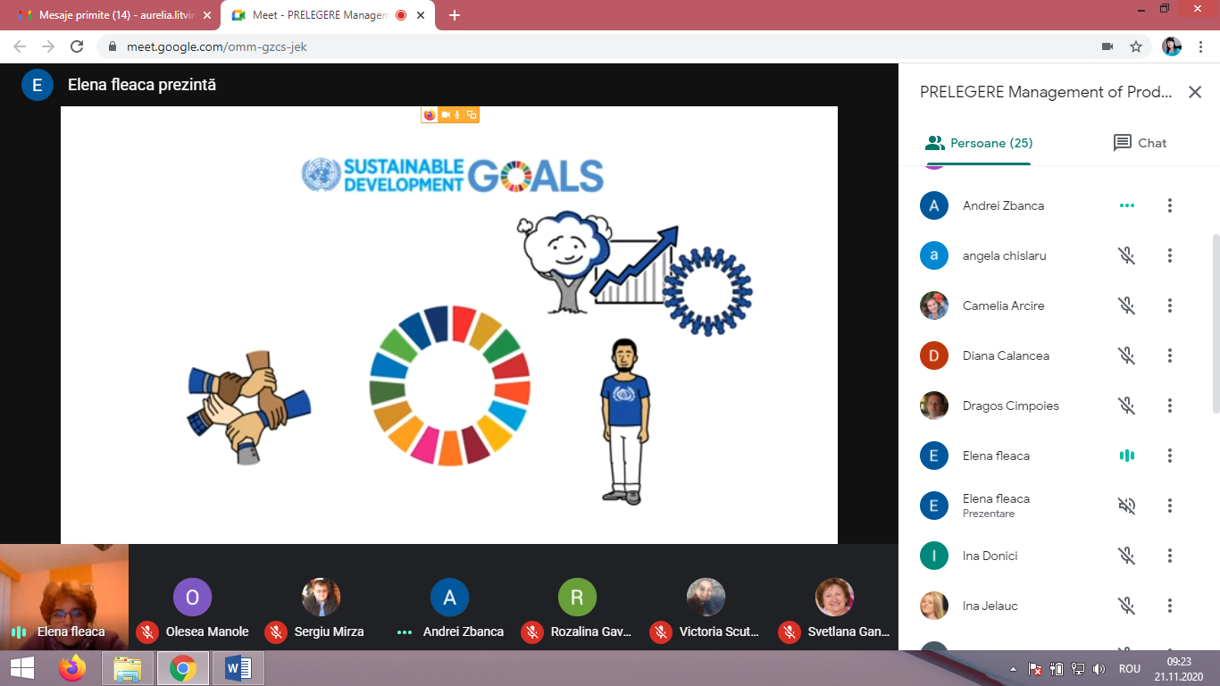This screenshot has width=1220, height=686.
Task: Open options for Elena fleaca Prezentare row
Action: 1170,506
